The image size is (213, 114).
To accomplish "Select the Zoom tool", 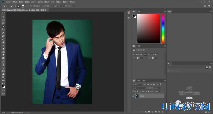I will (x=3, y=77).
